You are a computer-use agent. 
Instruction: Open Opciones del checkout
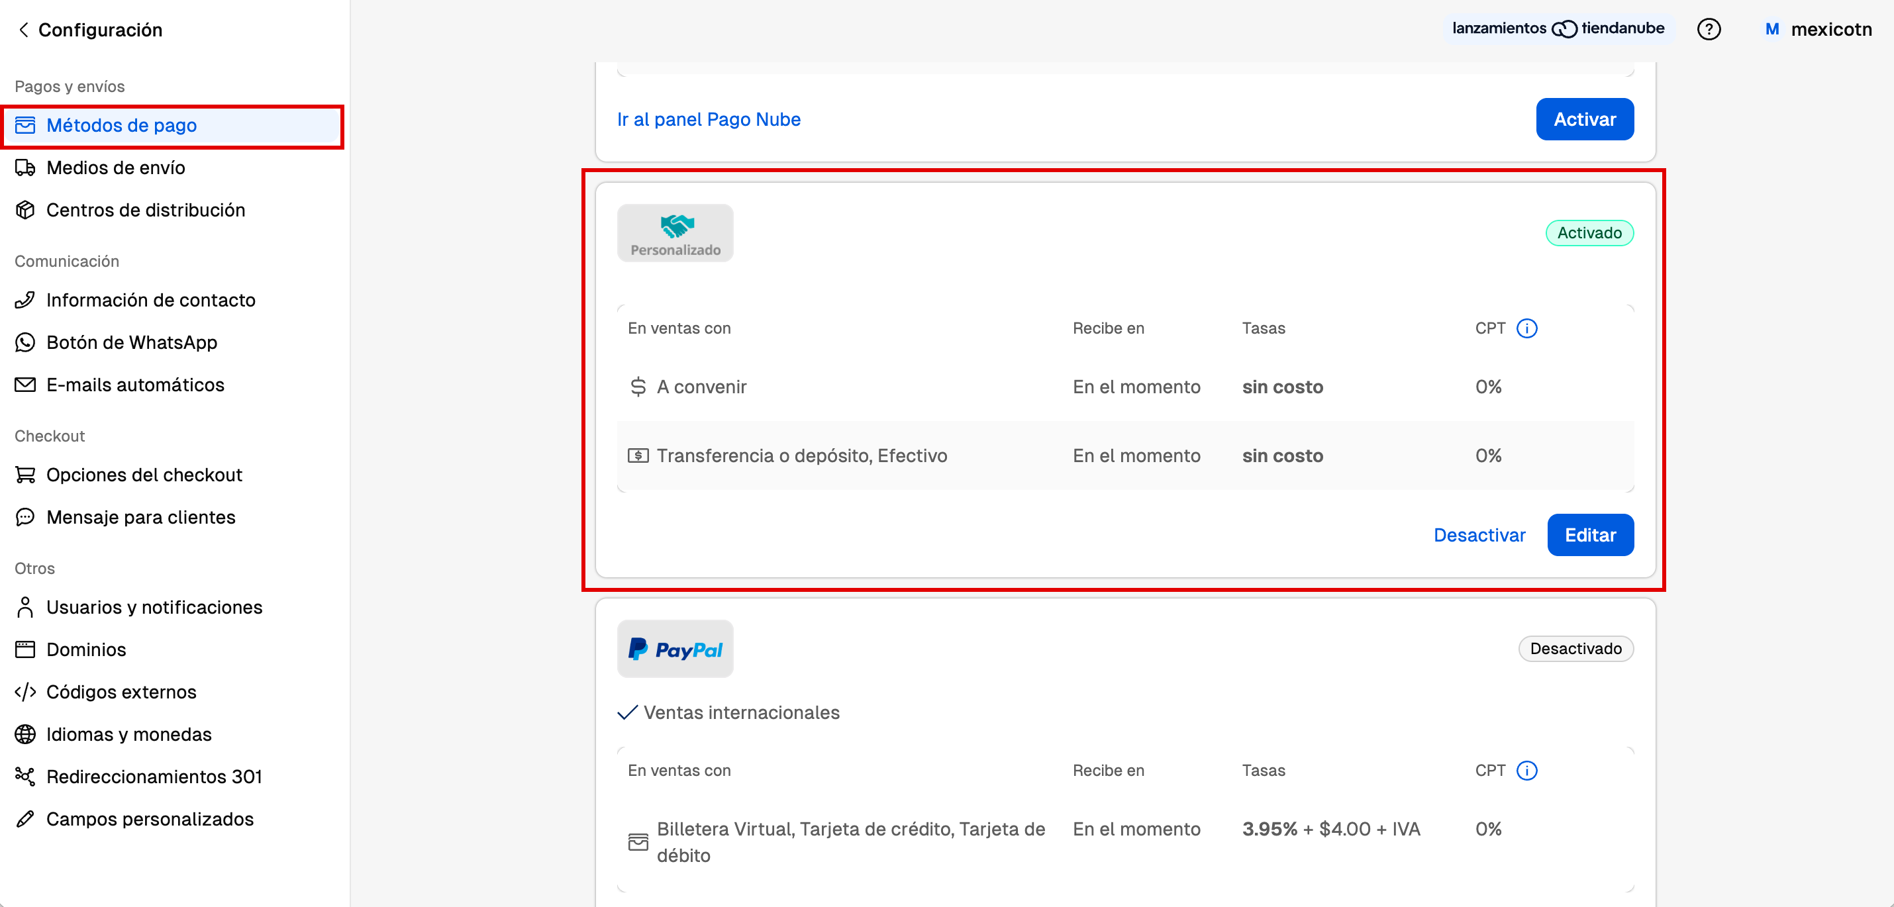coord(144,475)
